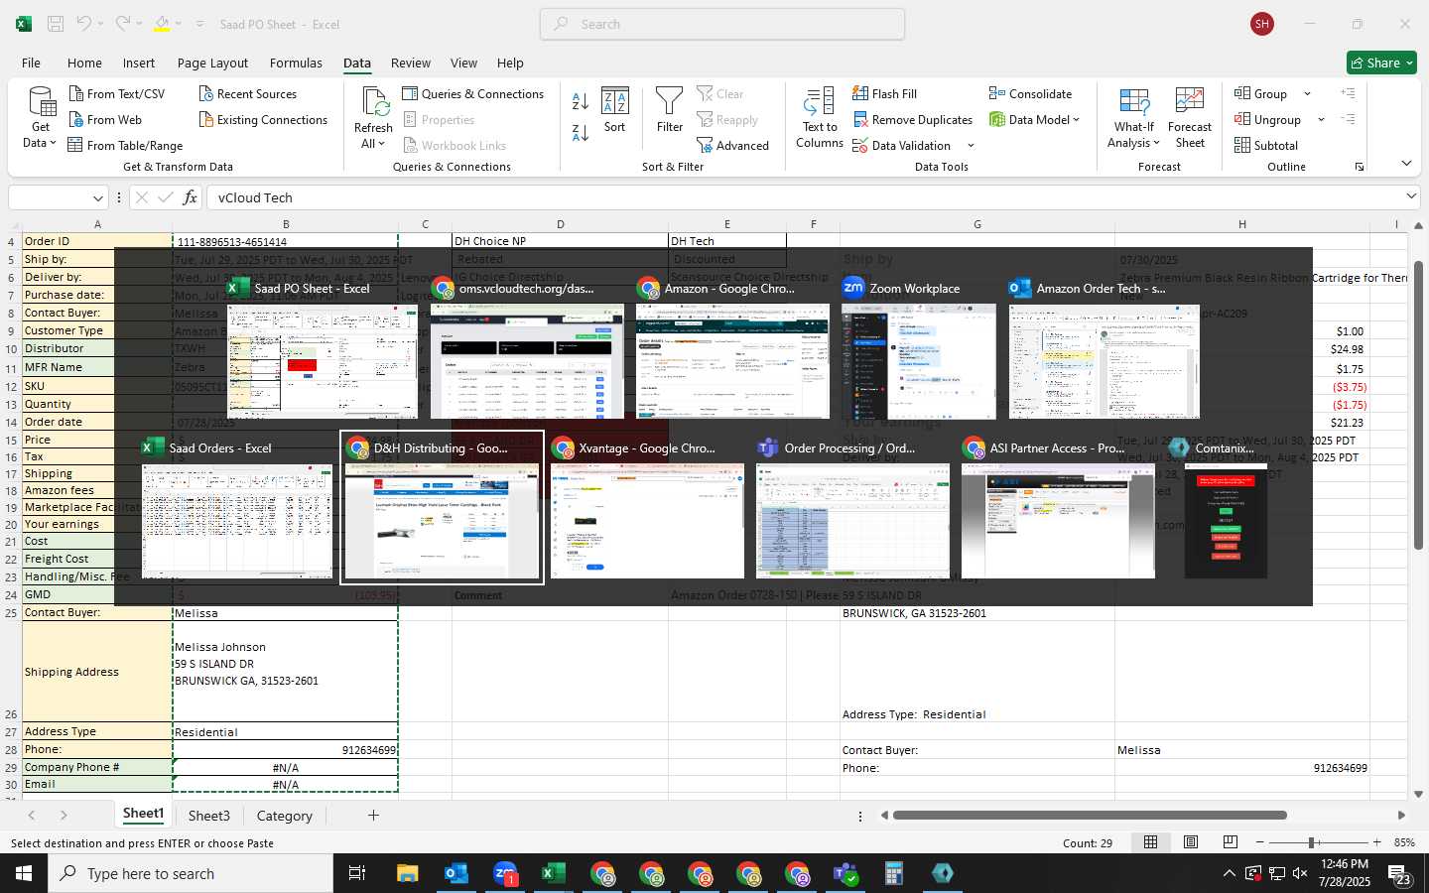Viewport: 1429px width, 893px height.
Task: Switch to Amazon Google Chrome thumbnail
Action: (x=732, y=347)
